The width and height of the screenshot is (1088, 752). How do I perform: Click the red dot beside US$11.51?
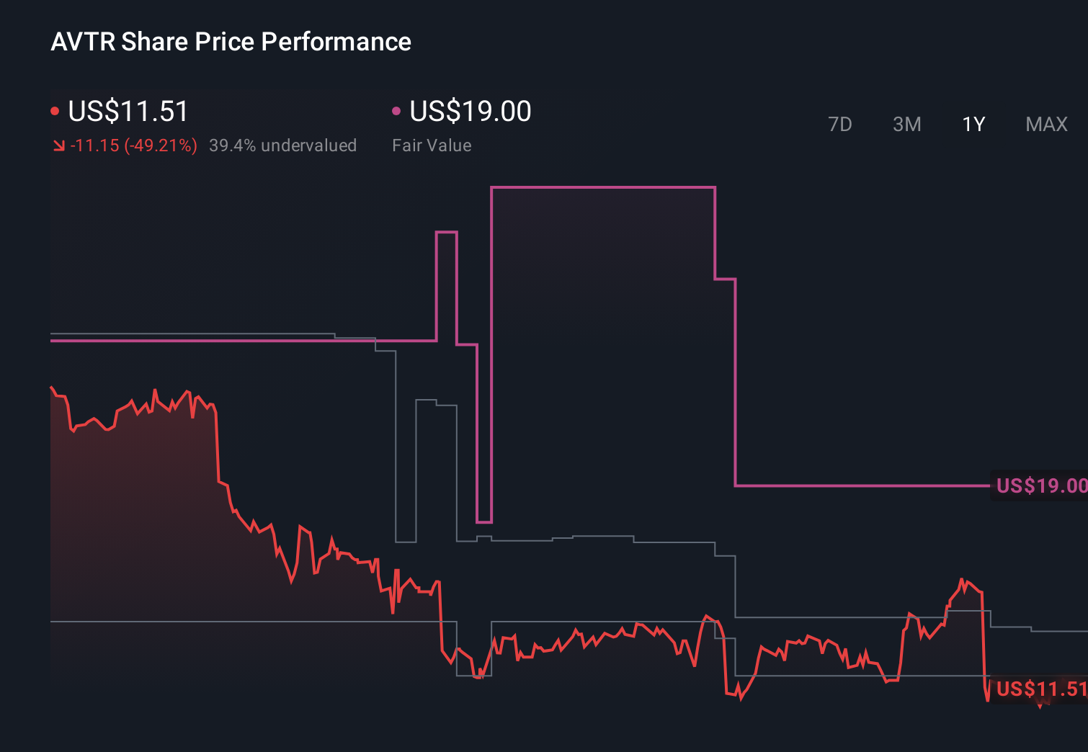pos(55,111)
